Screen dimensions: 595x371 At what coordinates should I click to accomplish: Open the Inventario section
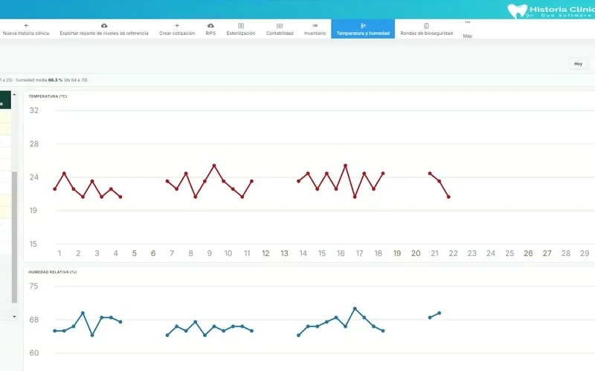click(315, 29)
